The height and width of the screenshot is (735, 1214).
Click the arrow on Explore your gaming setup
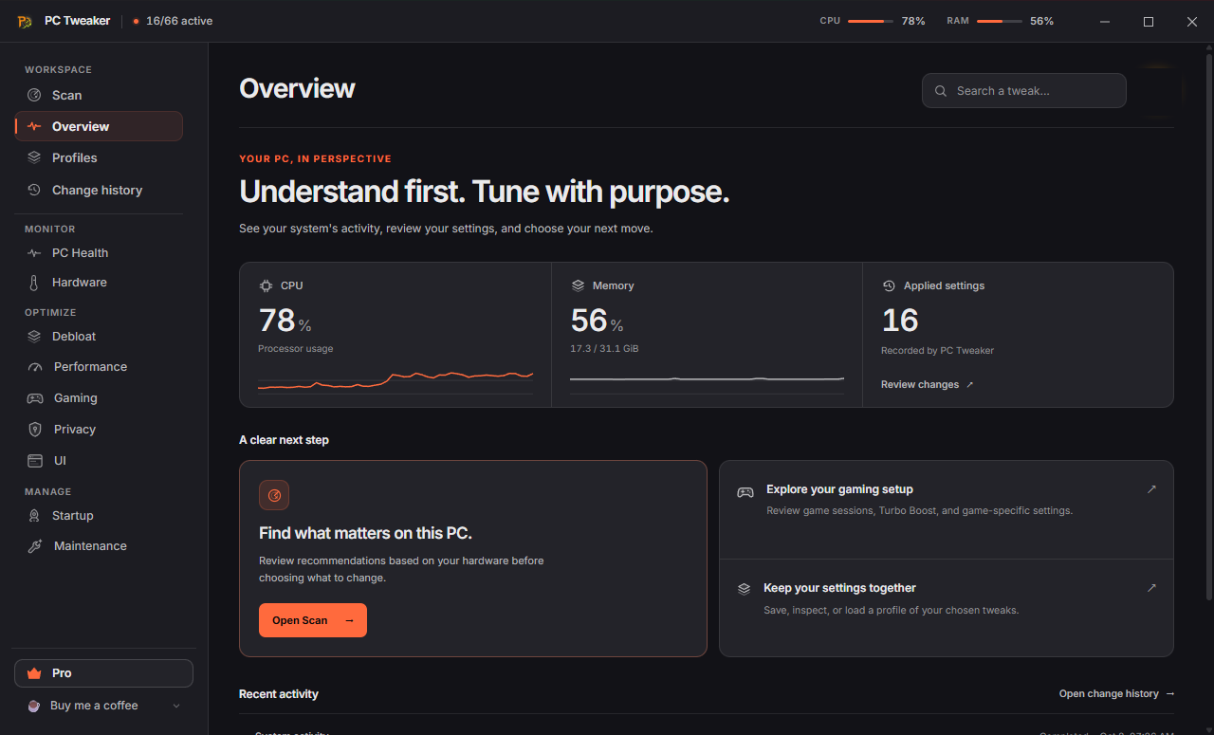[x=1151, y=489]
